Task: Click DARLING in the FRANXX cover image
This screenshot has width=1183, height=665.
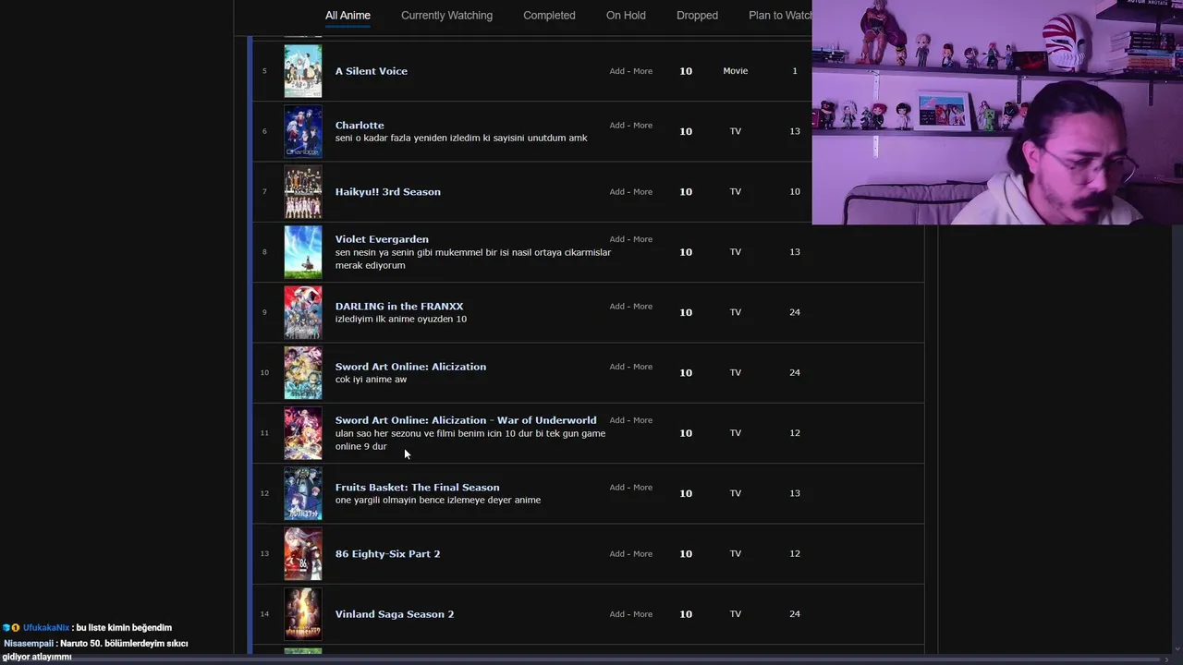Action: (x=303, y=312)
